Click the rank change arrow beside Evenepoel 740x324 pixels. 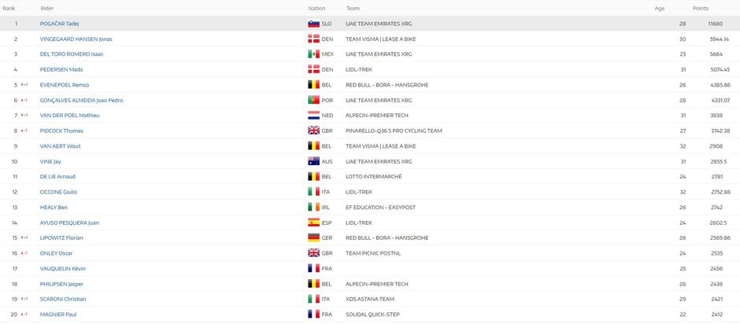pos(24,85)
